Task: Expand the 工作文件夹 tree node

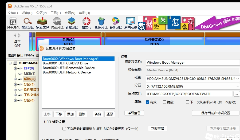Action: coord(15,95)
